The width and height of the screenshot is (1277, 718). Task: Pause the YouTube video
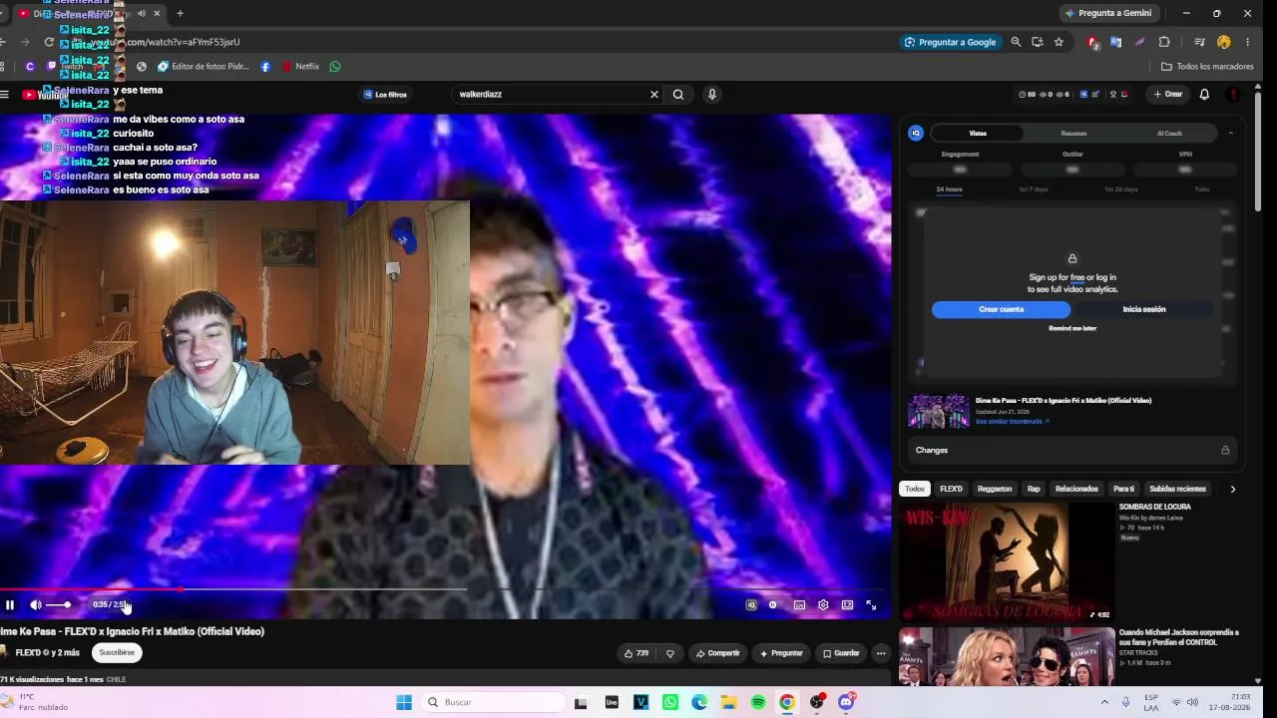[10, 604]
